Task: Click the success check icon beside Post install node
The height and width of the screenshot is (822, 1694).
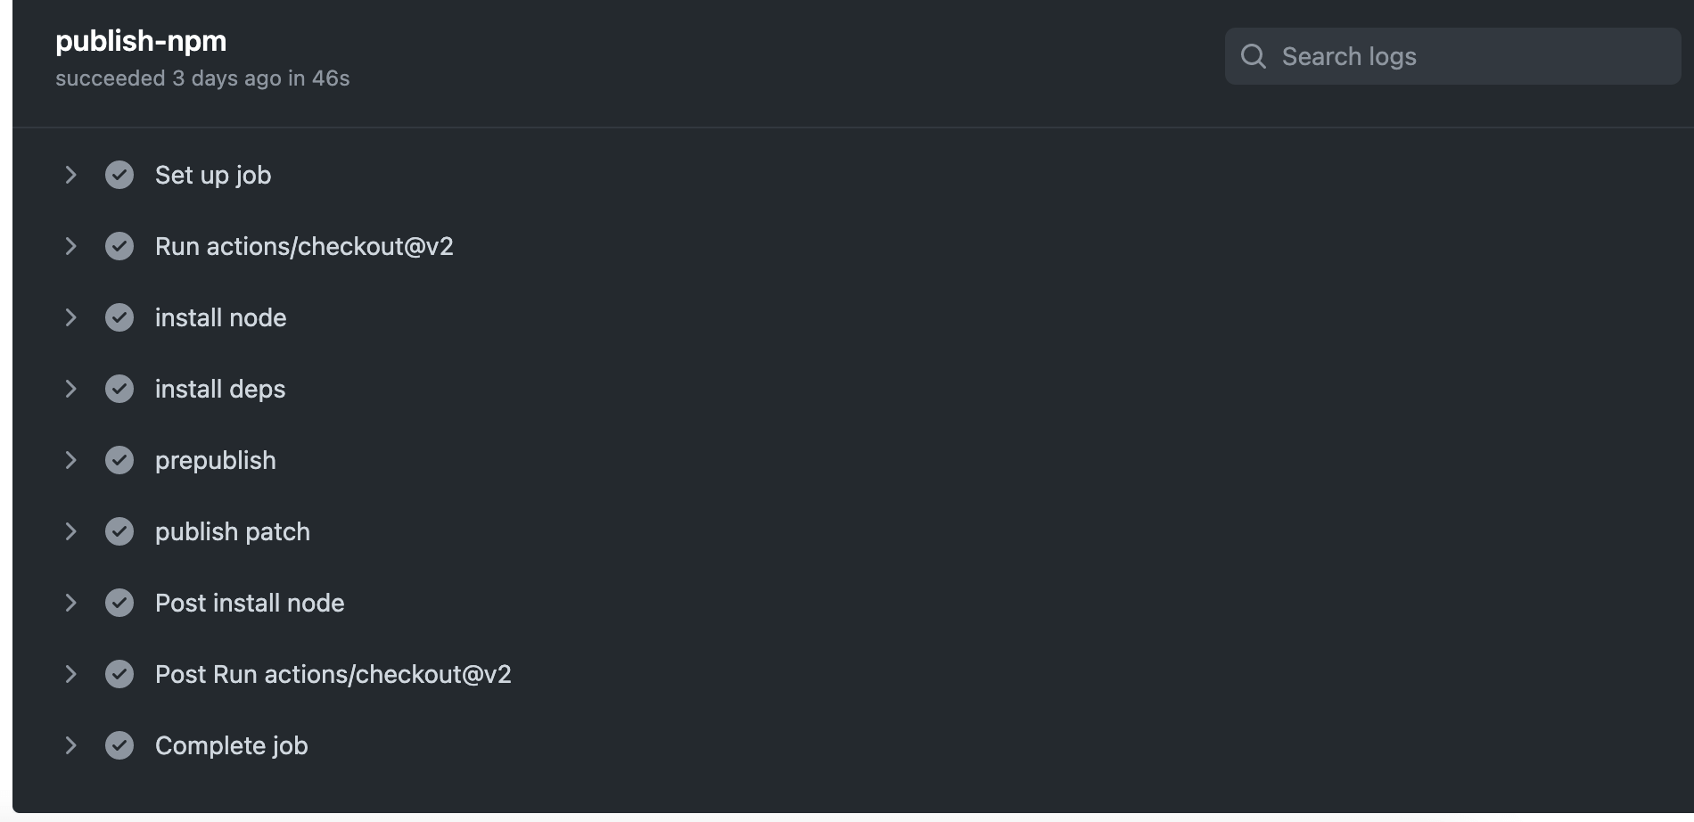Action: coord(119,603)
